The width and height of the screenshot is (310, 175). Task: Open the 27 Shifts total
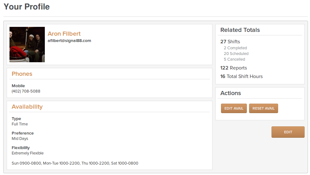[230, 41]
